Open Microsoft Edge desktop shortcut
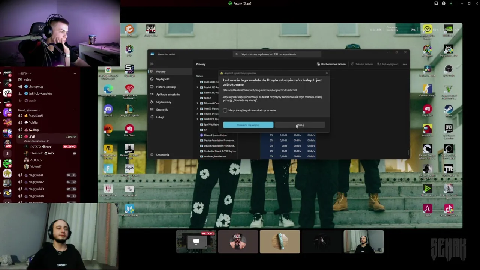480x270 pixels. tap(108, 90)
